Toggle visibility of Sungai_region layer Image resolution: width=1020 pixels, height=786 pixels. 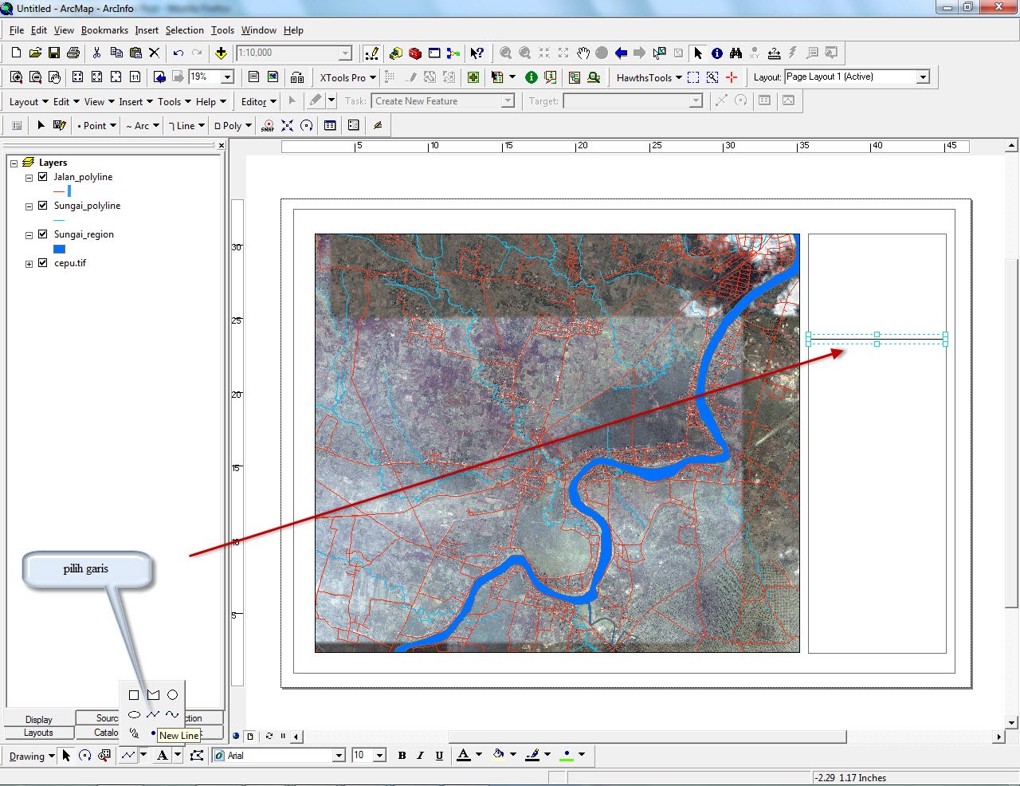tap(42, 234)
